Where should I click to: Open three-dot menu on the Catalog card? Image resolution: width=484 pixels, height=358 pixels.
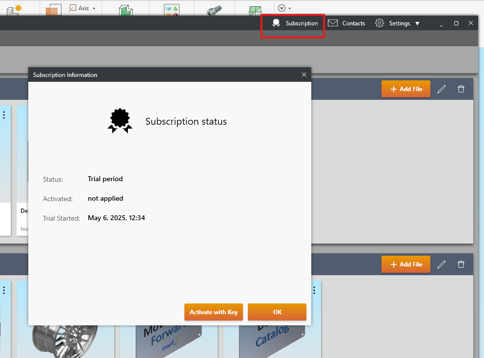coord(314,290)
